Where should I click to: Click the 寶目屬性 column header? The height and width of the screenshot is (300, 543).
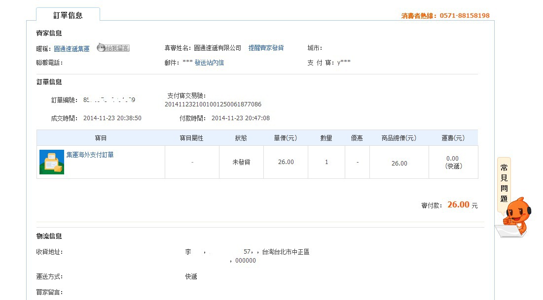coord(191,138)
